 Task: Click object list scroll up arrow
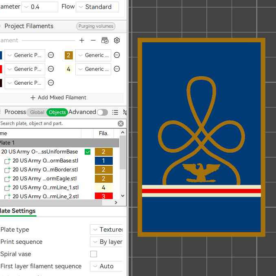pos(123,133)
